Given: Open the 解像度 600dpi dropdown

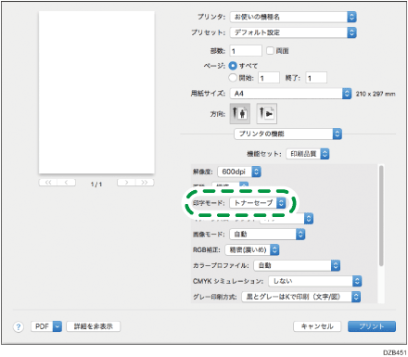Looking at the screenshot, I should click(x=239, y=172).
